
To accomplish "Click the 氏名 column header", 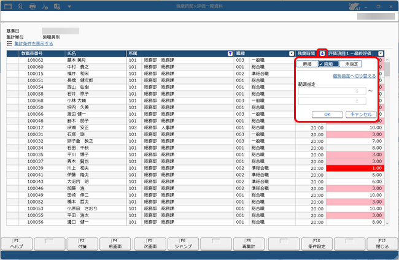I will point(96,53).
